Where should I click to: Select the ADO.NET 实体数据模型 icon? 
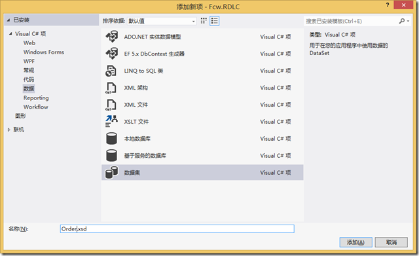point(112,37)
